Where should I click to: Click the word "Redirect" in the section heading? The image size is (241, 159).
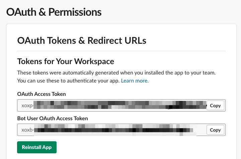pos(105,41)
